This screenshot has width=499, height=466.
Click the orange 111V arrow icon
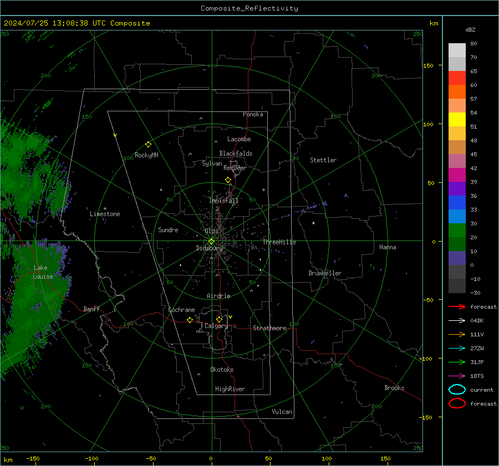(457, 334)
